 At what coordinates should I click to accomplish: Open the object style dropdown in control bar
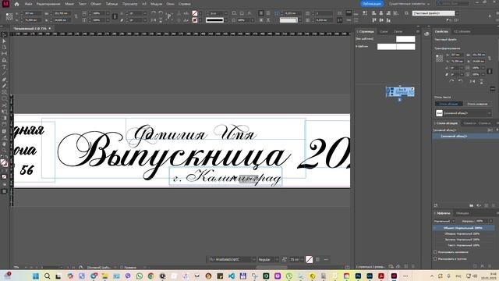click(458, 13)
